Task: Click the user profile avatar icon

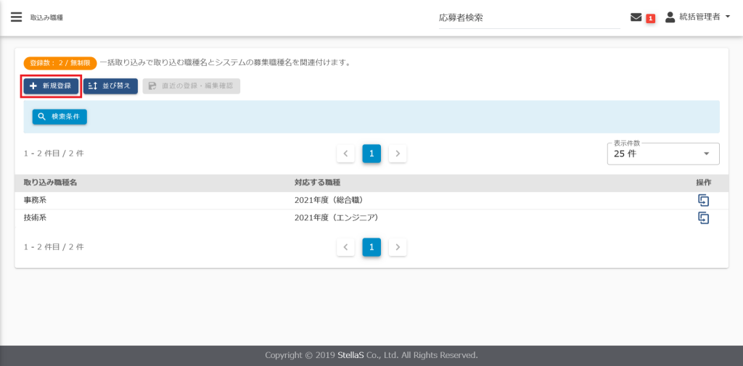Action: coord(670,17)
